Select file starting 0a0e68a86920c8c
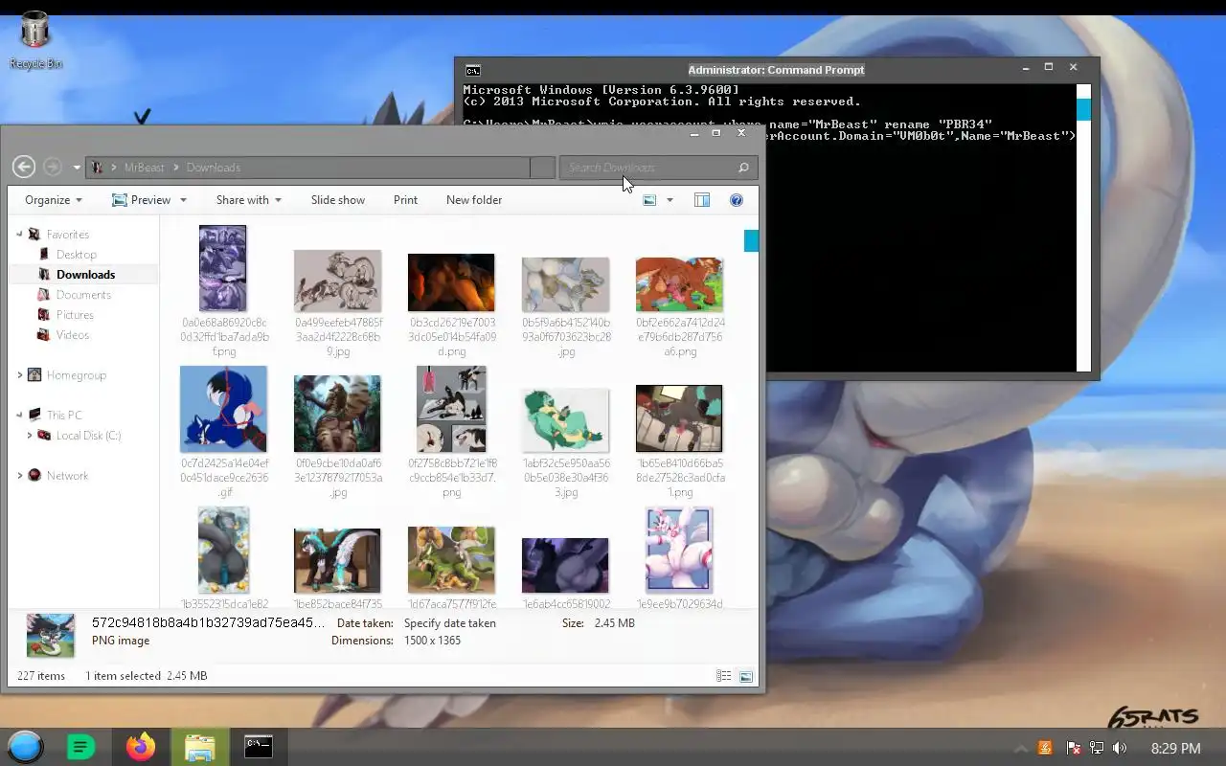 [224, 290]
